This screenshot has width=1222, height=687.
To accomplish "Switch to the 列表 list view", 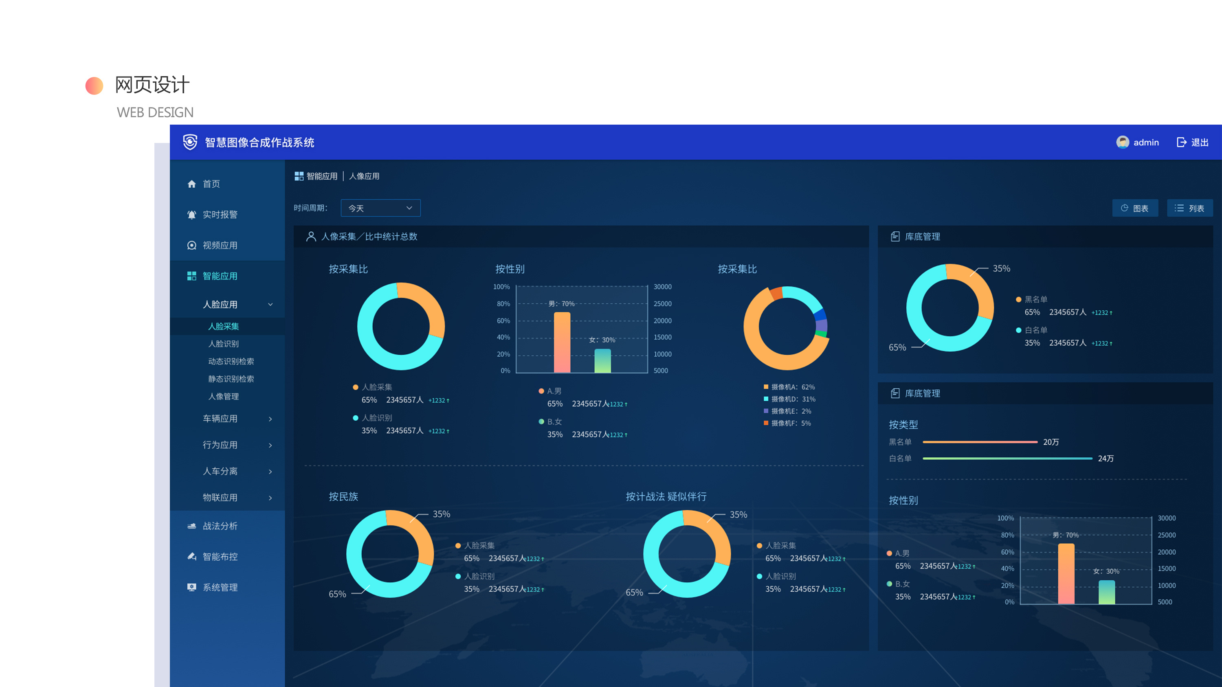I will click(1189, 208).
